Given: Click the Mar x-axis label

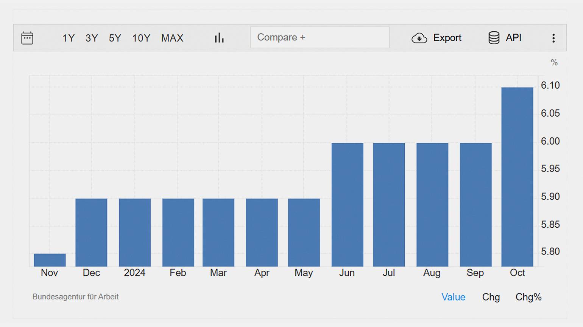Looking at the screenshot, I should [x=218, y=273].
